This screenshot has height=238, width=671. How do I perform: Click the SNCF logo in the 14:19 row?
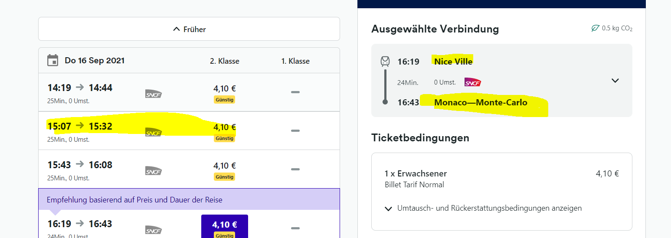click(x=154, y=93)
